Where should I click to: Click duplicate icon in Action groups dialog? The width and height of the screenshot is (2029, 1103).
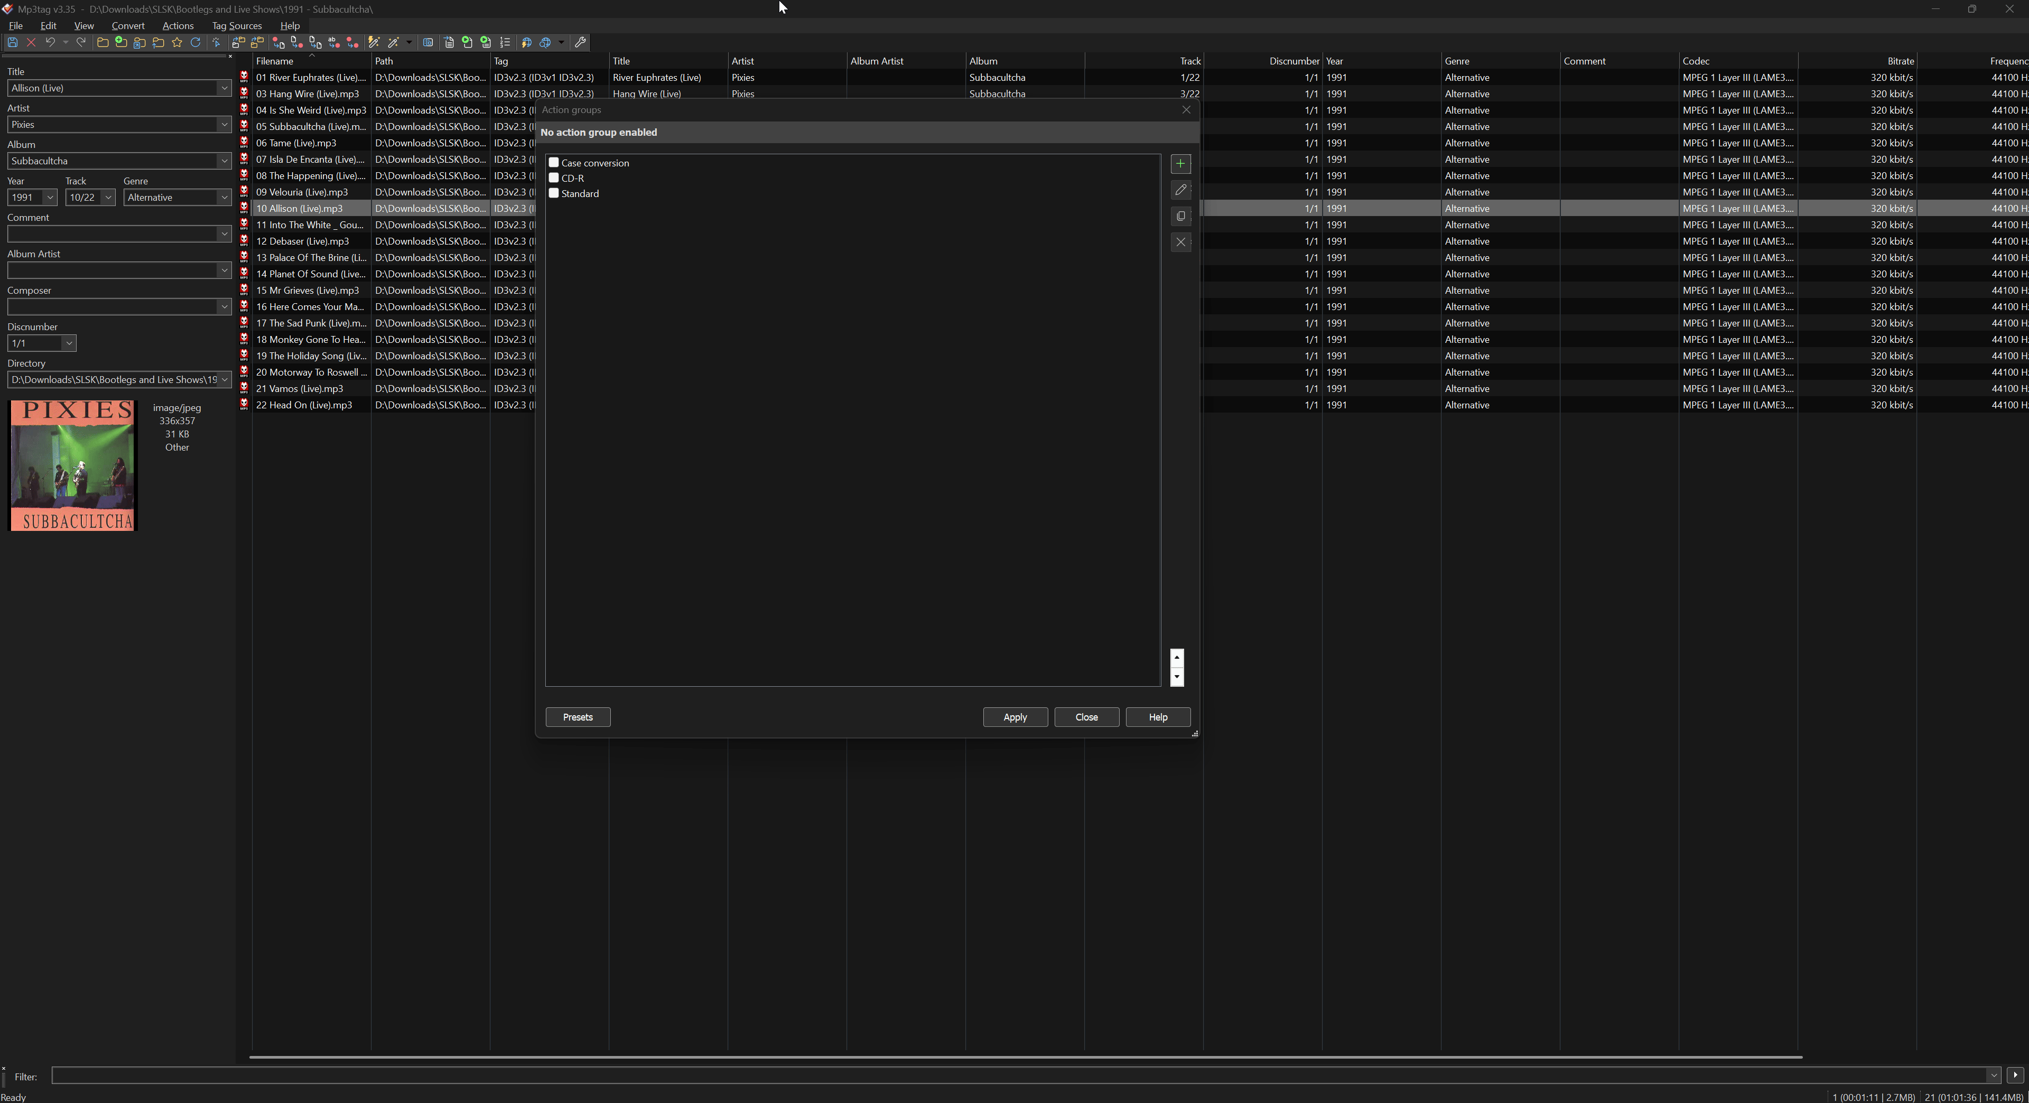(x=1180, y=216)
